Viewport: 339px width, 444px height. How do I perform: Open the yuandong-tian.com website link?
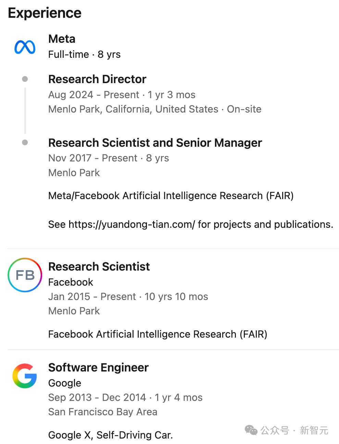tap(132, 224)
